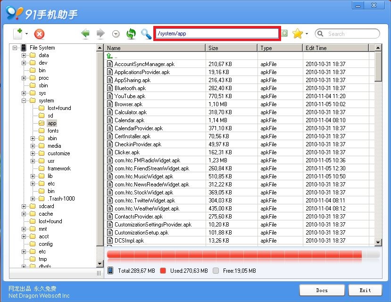
Task: Click the go-to-path green arrow button
Action: 284,33
